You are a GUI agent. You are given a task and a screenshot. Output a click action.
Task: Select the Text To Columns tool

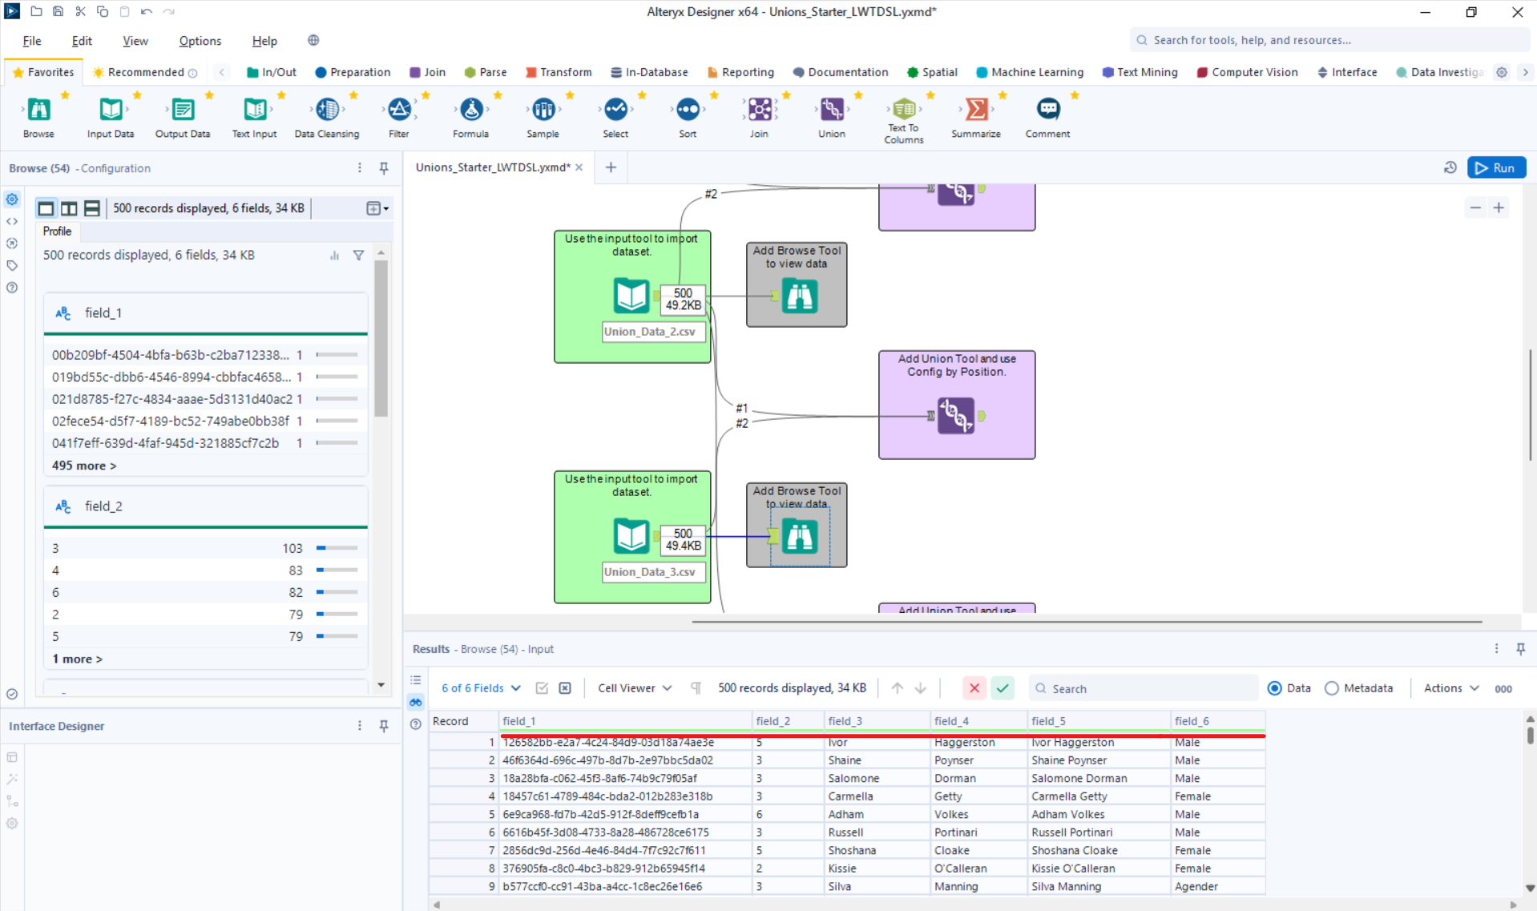[x=903, y=110]
